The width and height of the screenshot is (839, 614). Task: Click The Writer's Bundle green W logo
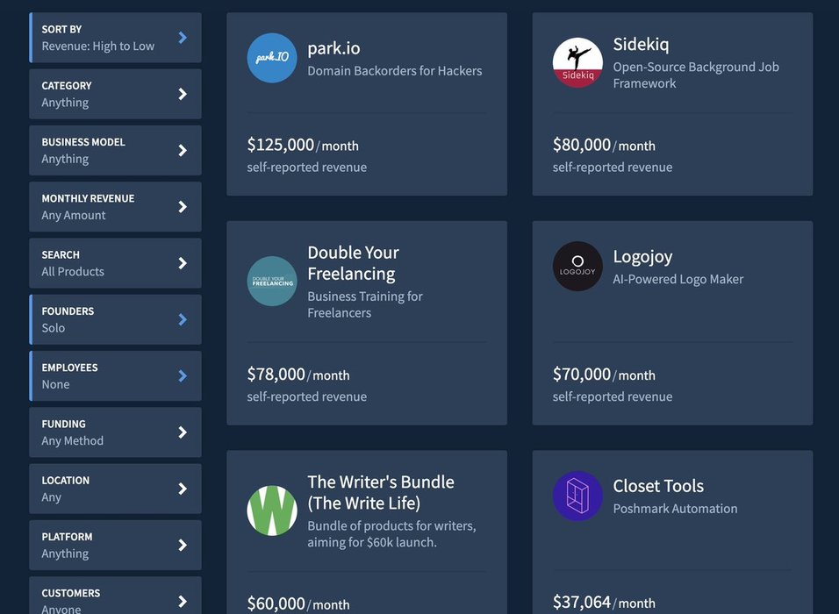tap(272, 510)
